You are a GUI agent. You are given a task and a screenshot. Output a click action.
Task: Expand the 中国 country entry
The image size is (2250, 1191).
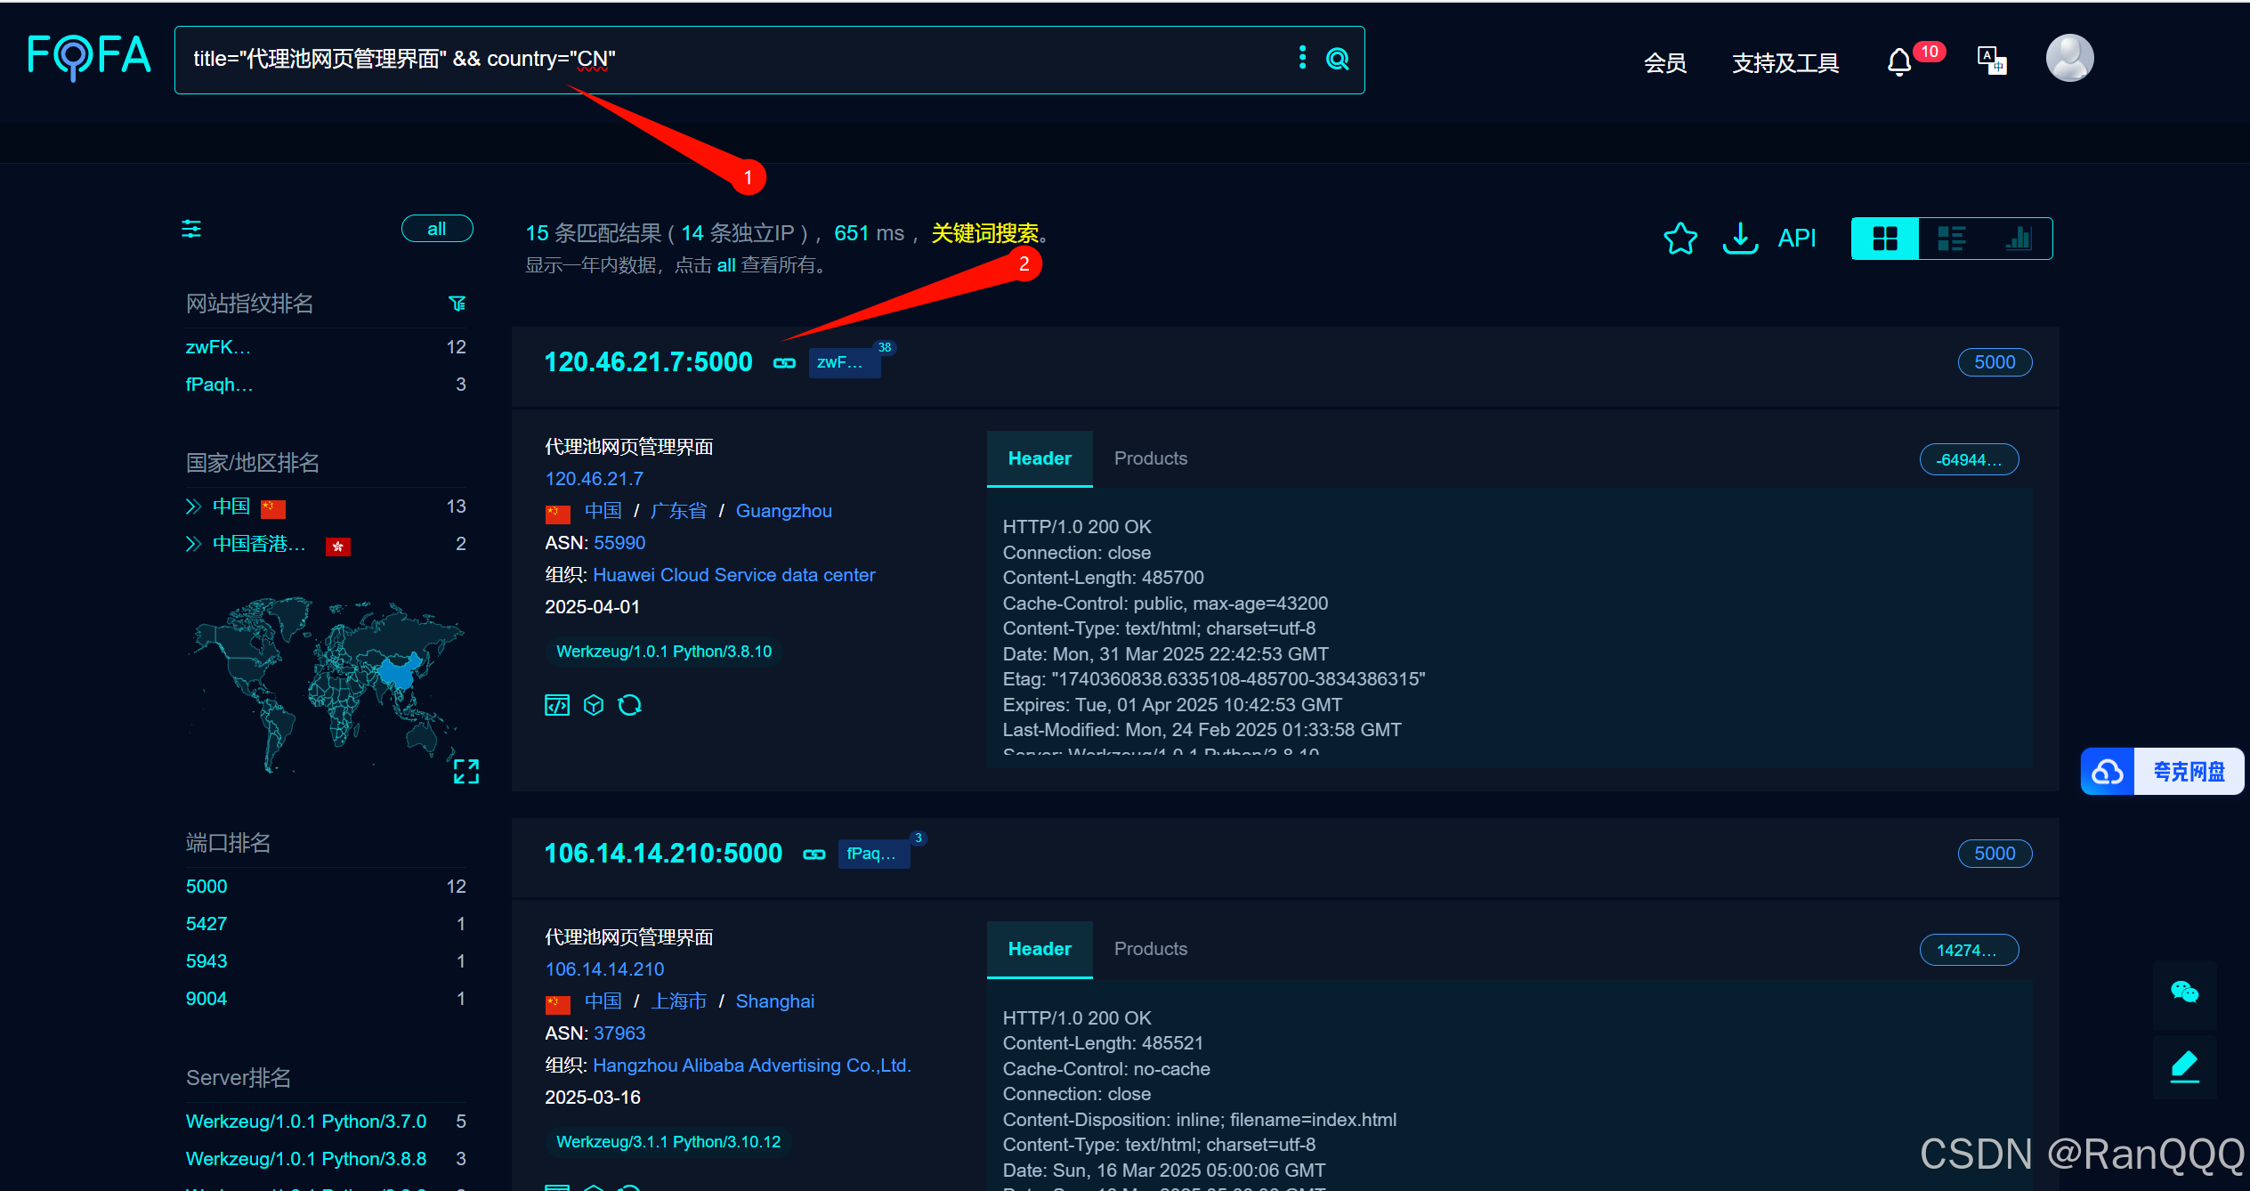tap(193, 506)
